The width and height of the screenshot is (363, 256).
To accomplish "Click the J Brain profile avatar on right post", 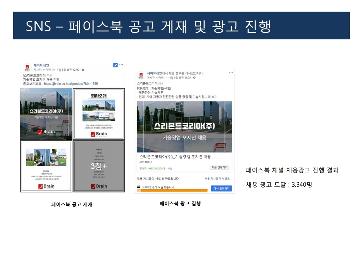I will [x=141, y=75].
